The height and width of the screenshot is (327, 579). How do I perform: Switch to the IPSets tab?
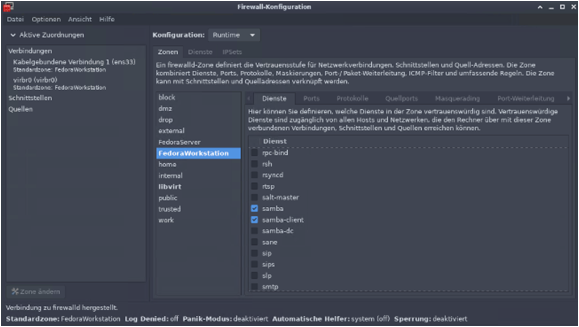point(232,52)
